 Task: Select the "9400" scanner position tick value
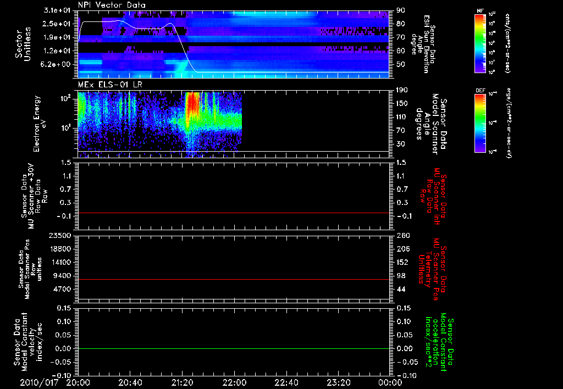[x=62, y=276]
